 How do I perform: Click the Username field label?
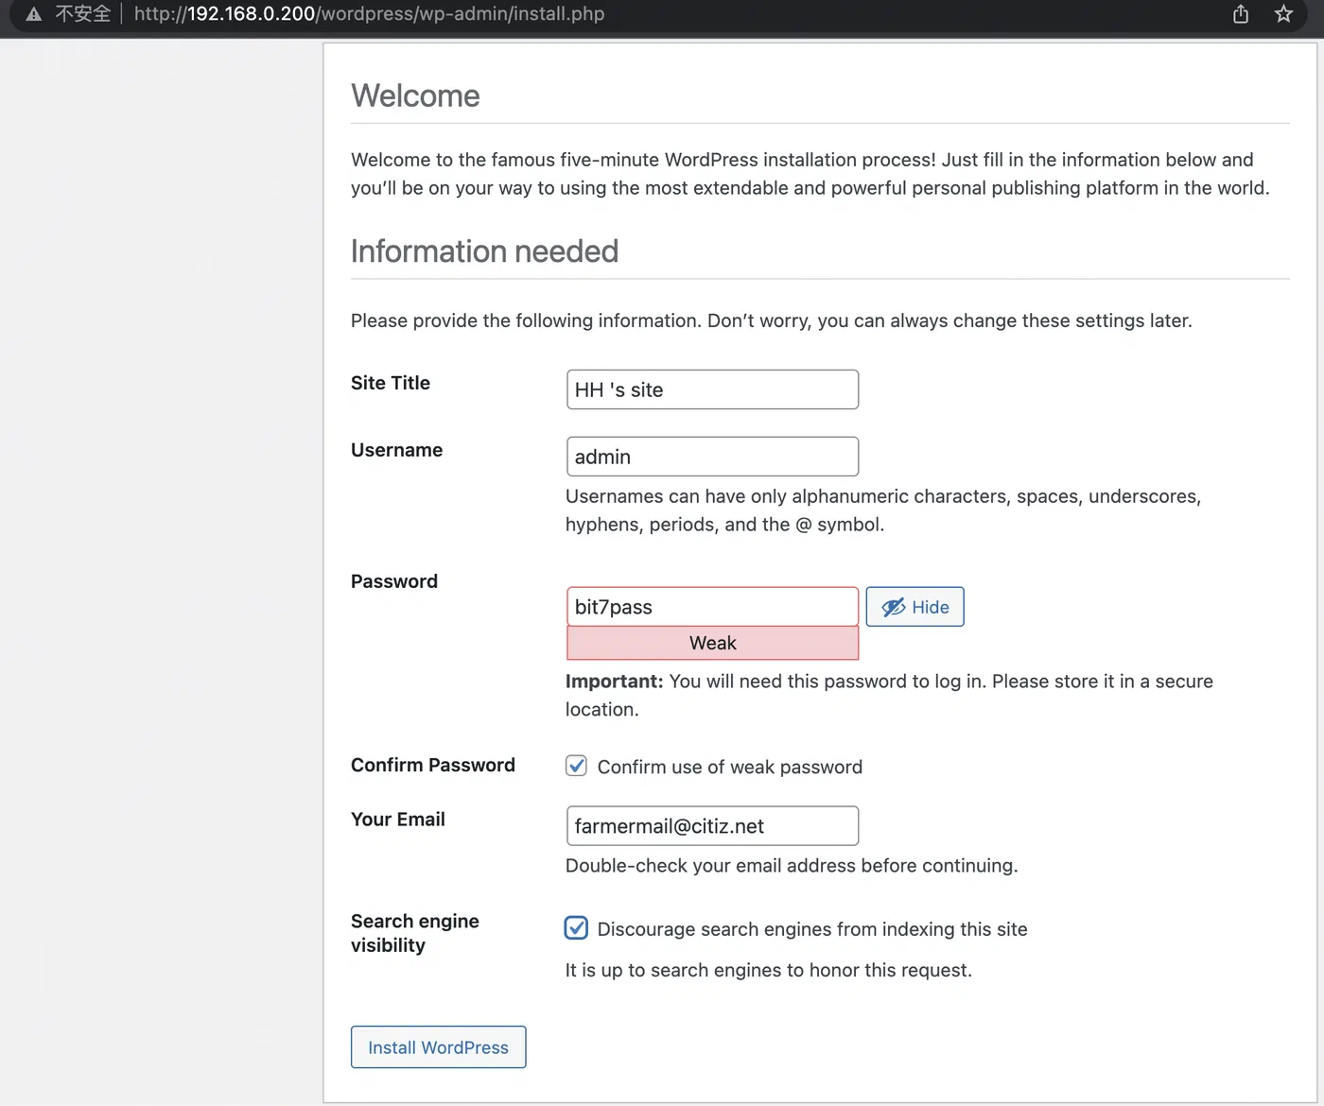396,450
